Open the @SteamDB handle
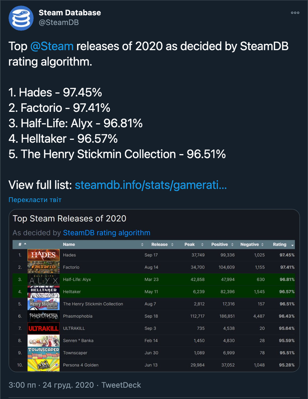308x399 pixels. pyautogui.click(x=59, y=22)
